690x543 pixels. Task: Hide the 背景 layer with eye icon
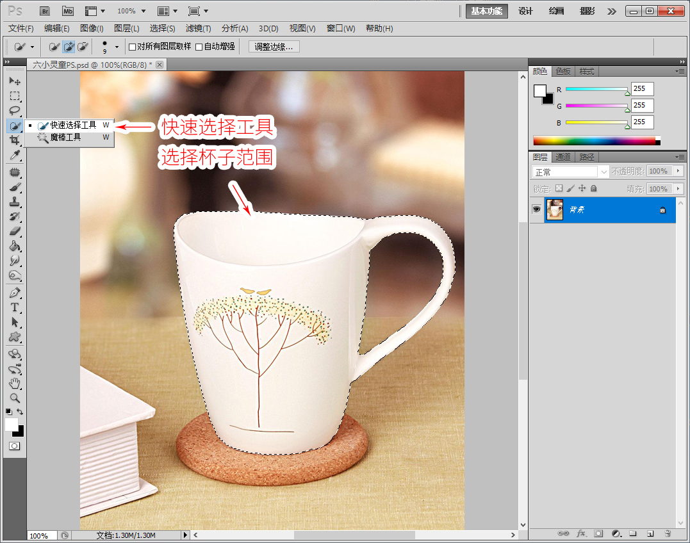click(536, 209)
